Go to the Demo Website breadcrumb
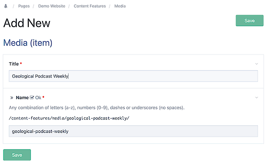 (52, 6)
